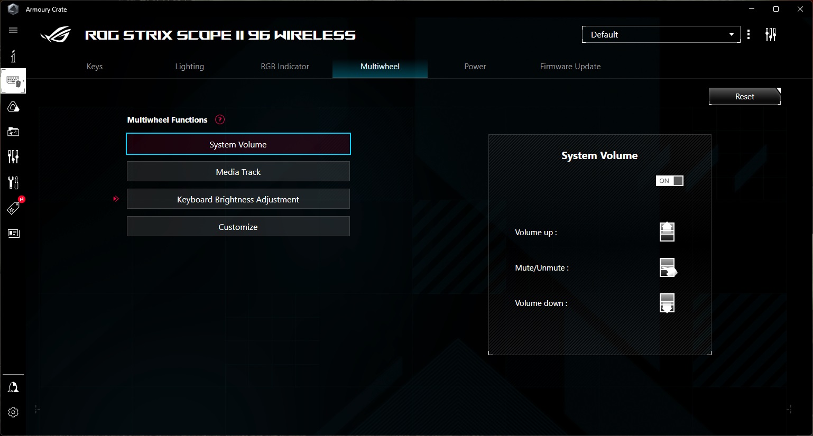The width and height of the screenshot is (813, 436).
Task: Maximize the Armoury Crate window
Action: 776,9
